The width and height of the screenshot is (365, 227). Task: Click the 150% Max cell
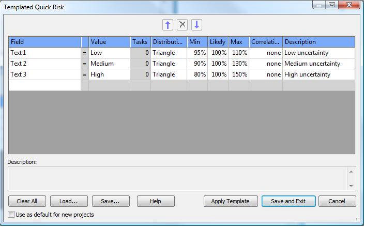coord(239,74)
